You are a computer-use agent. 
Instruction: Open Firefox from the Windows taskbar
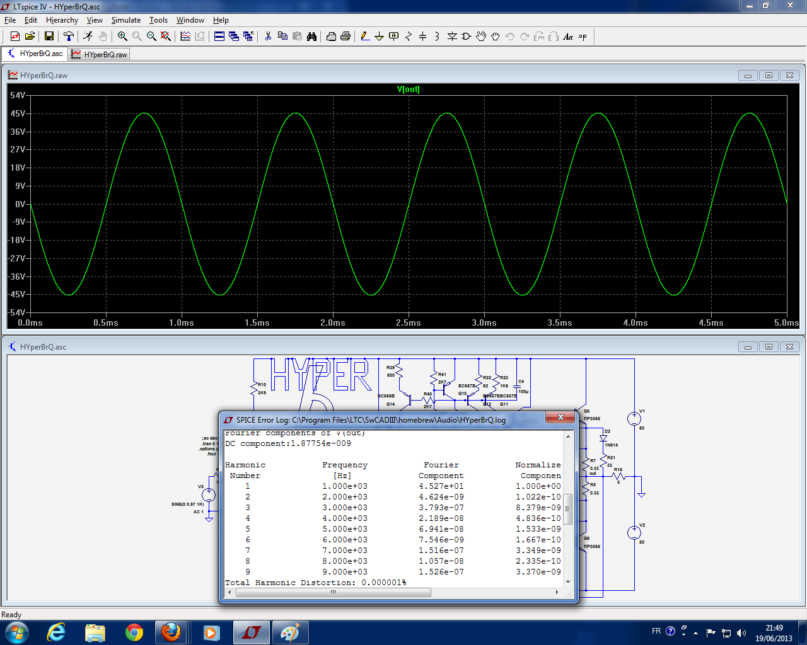[x=171, y=632]
